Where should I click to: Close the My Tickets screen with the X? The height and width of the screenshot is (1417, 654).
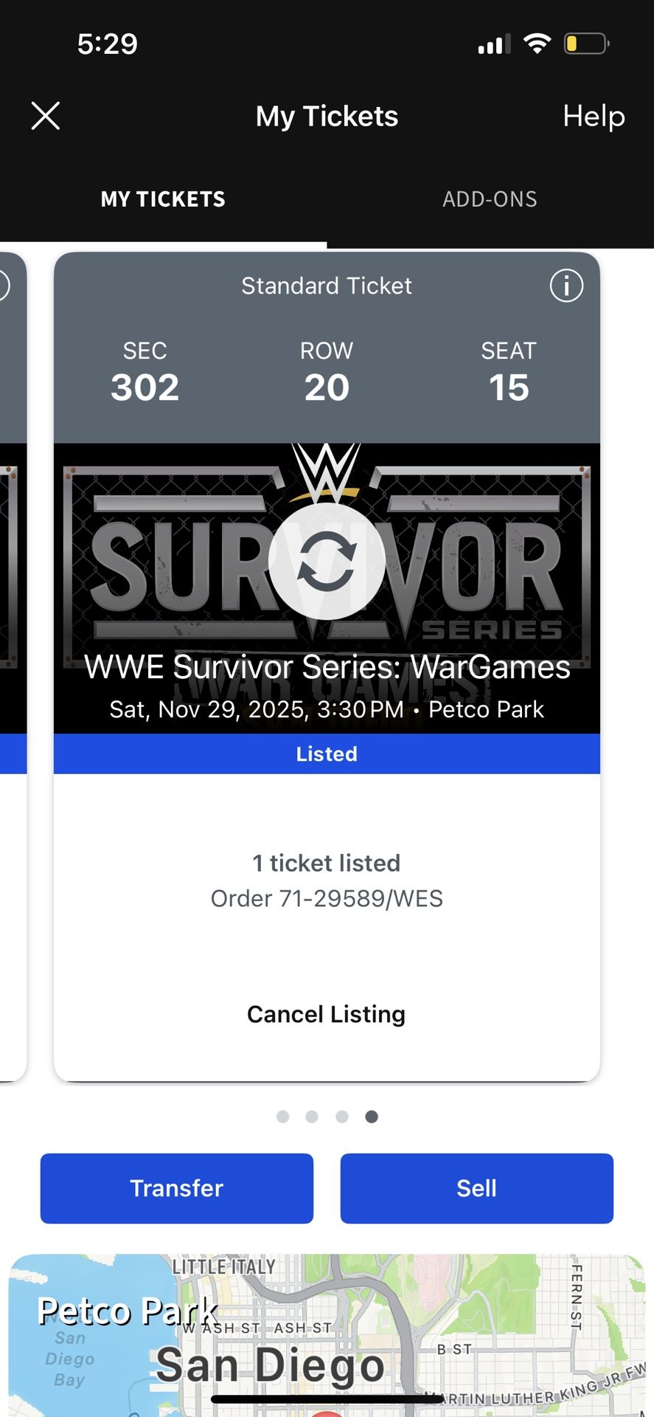point(45,116)
